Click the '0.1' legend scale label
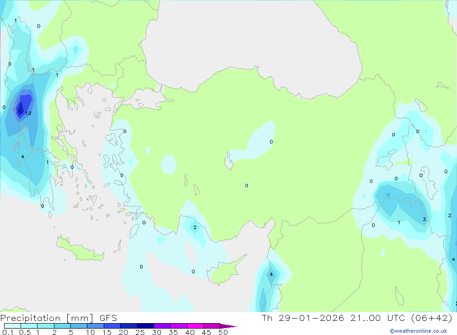The height and width of the screenshot is (335, 457). [7, 332]
